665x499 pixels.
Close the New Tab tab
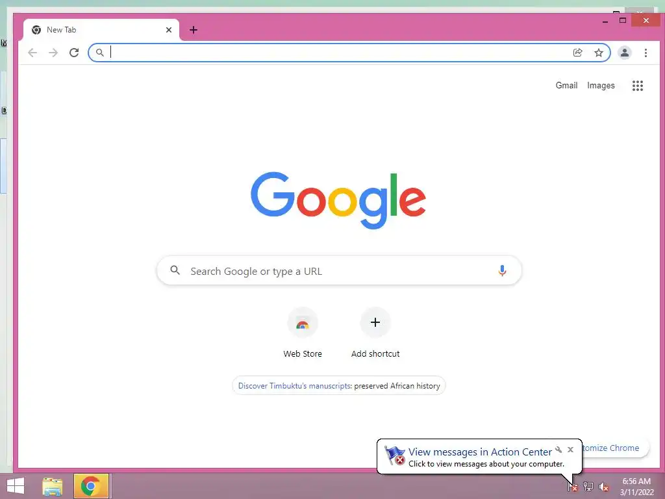169,30
